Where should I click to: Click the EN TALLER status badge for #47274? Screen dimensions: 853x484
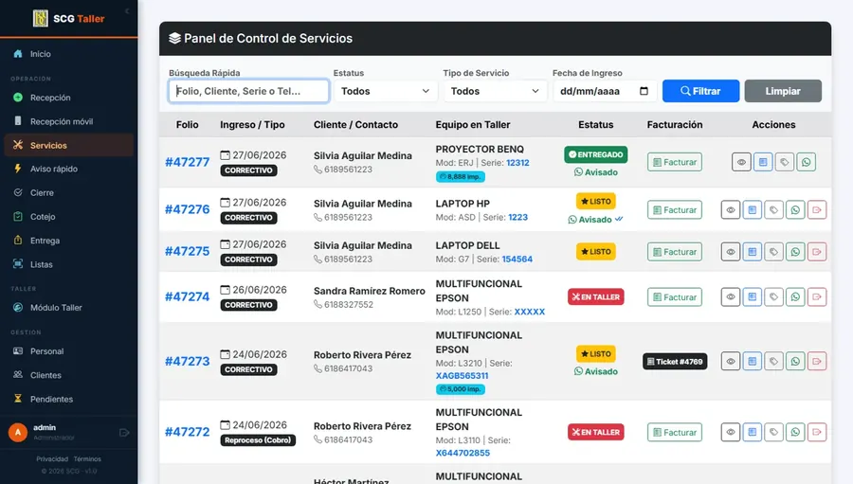pyautogui.click(x=596, y=296)
